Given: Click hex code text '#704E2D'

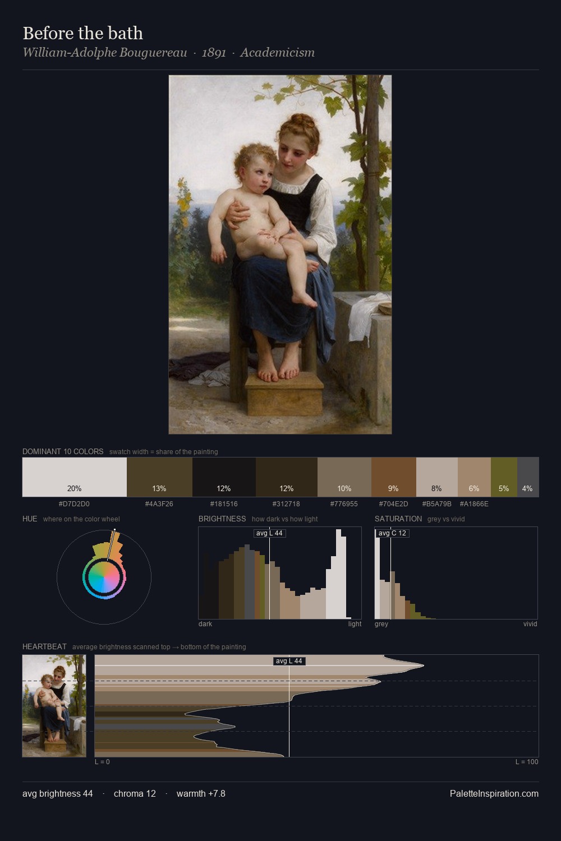Looking at the screenshot, I should [x=393, y=503].
